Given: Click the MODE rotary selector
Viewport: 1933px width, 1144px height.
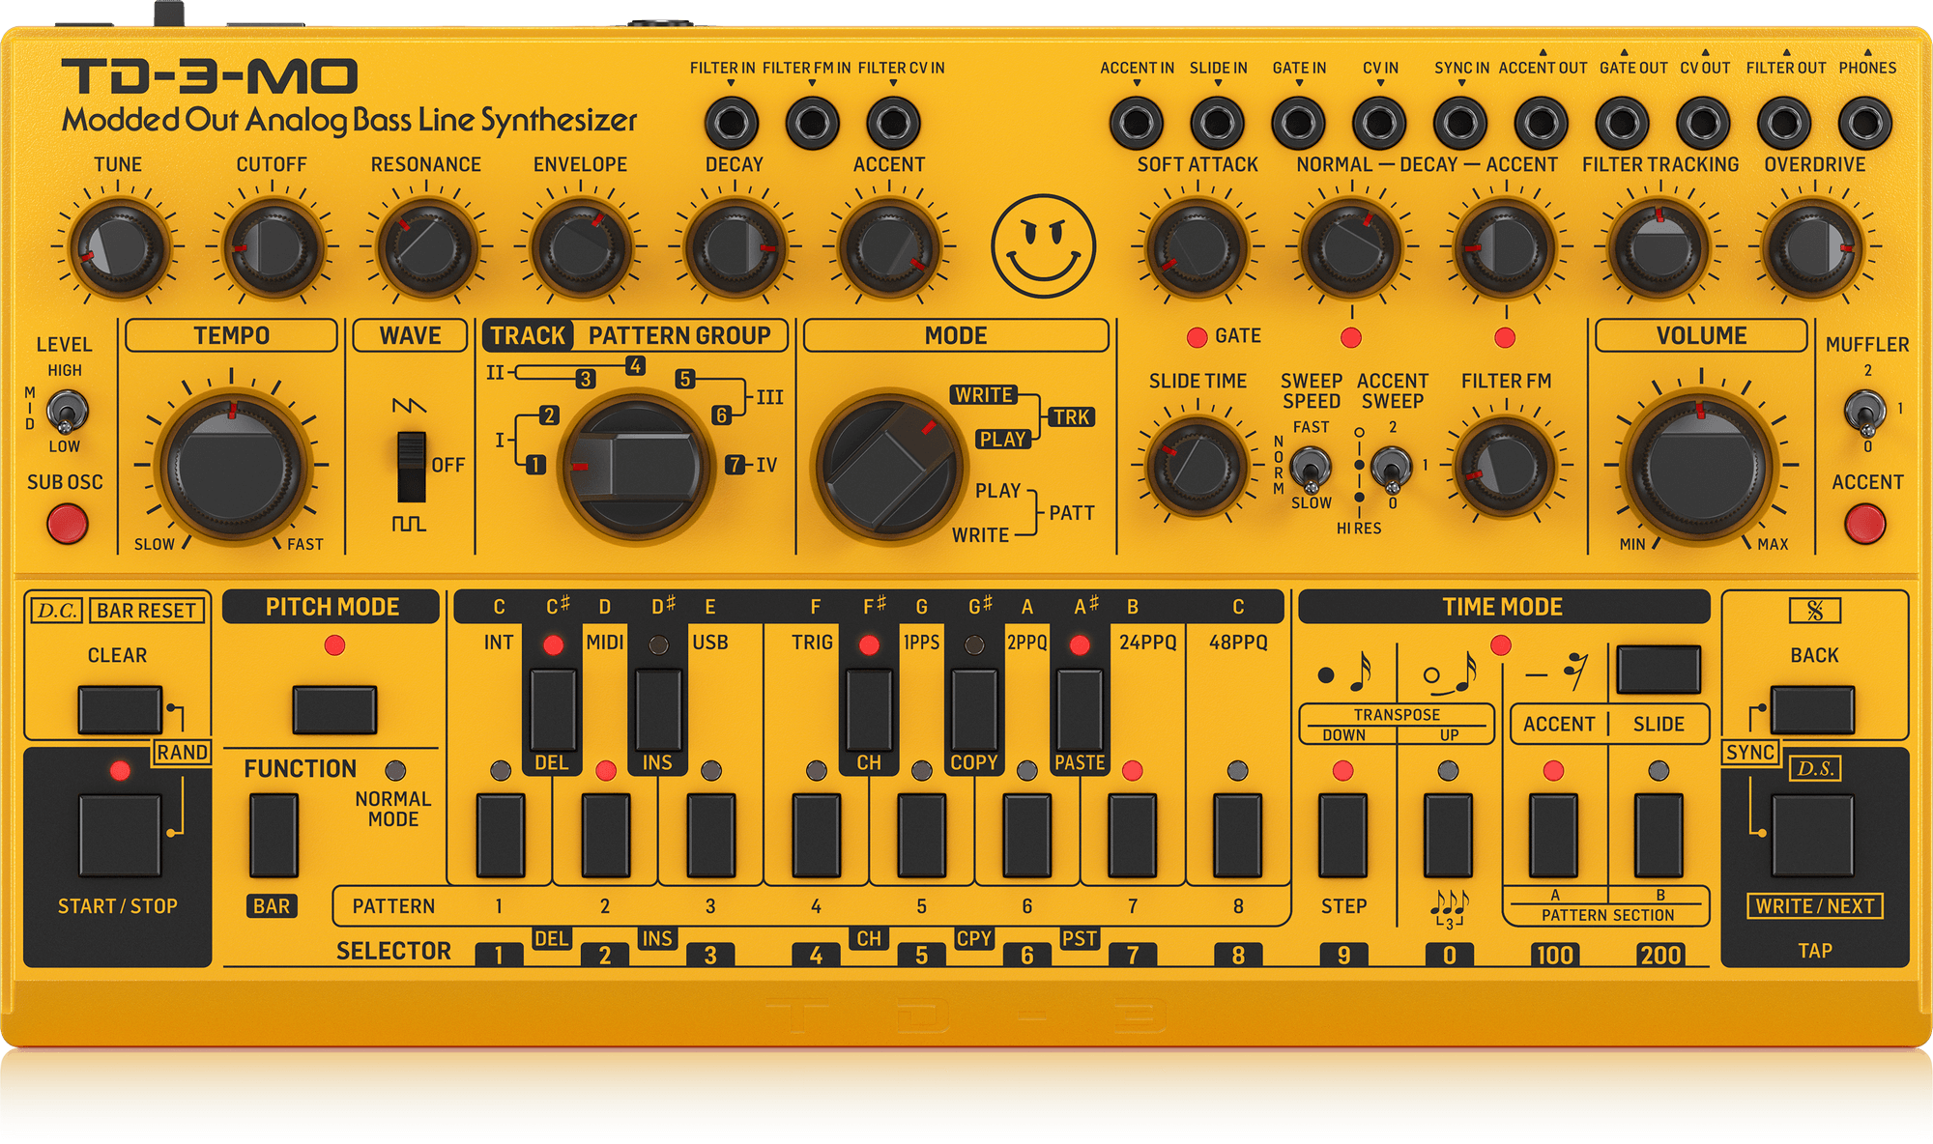Looking at the screenshot, I should (x=888, y=467).
